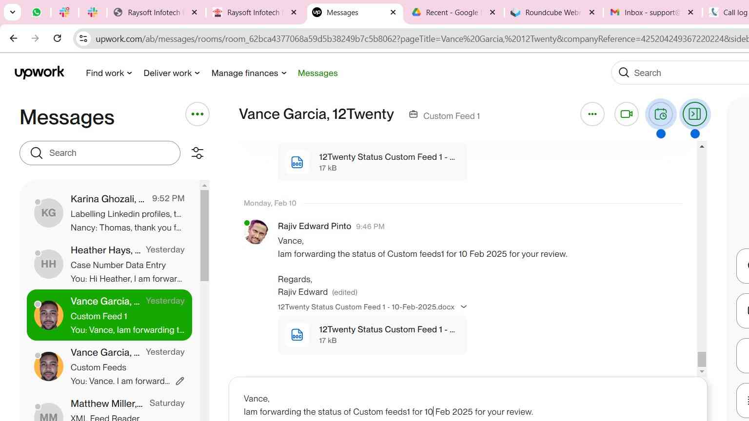Screen dimensions: 749x421
Task: Click the message compose text box
Action: click(x=468, y=405)
